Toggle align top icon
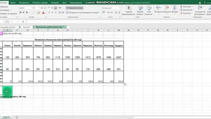The width and height of the screenshot is (211, 119). [49, 8]
